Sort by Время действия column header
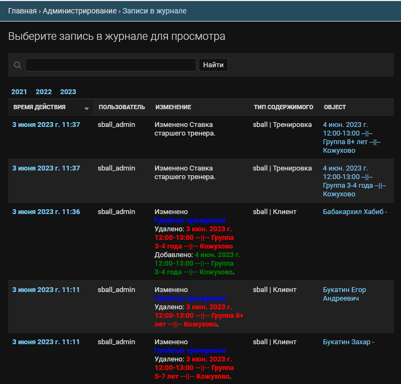 click(x=39, y=107)
